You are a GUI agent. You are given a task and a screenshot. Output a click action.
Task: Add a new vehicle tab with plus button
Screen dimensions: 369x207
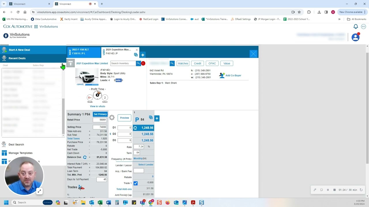143,55
